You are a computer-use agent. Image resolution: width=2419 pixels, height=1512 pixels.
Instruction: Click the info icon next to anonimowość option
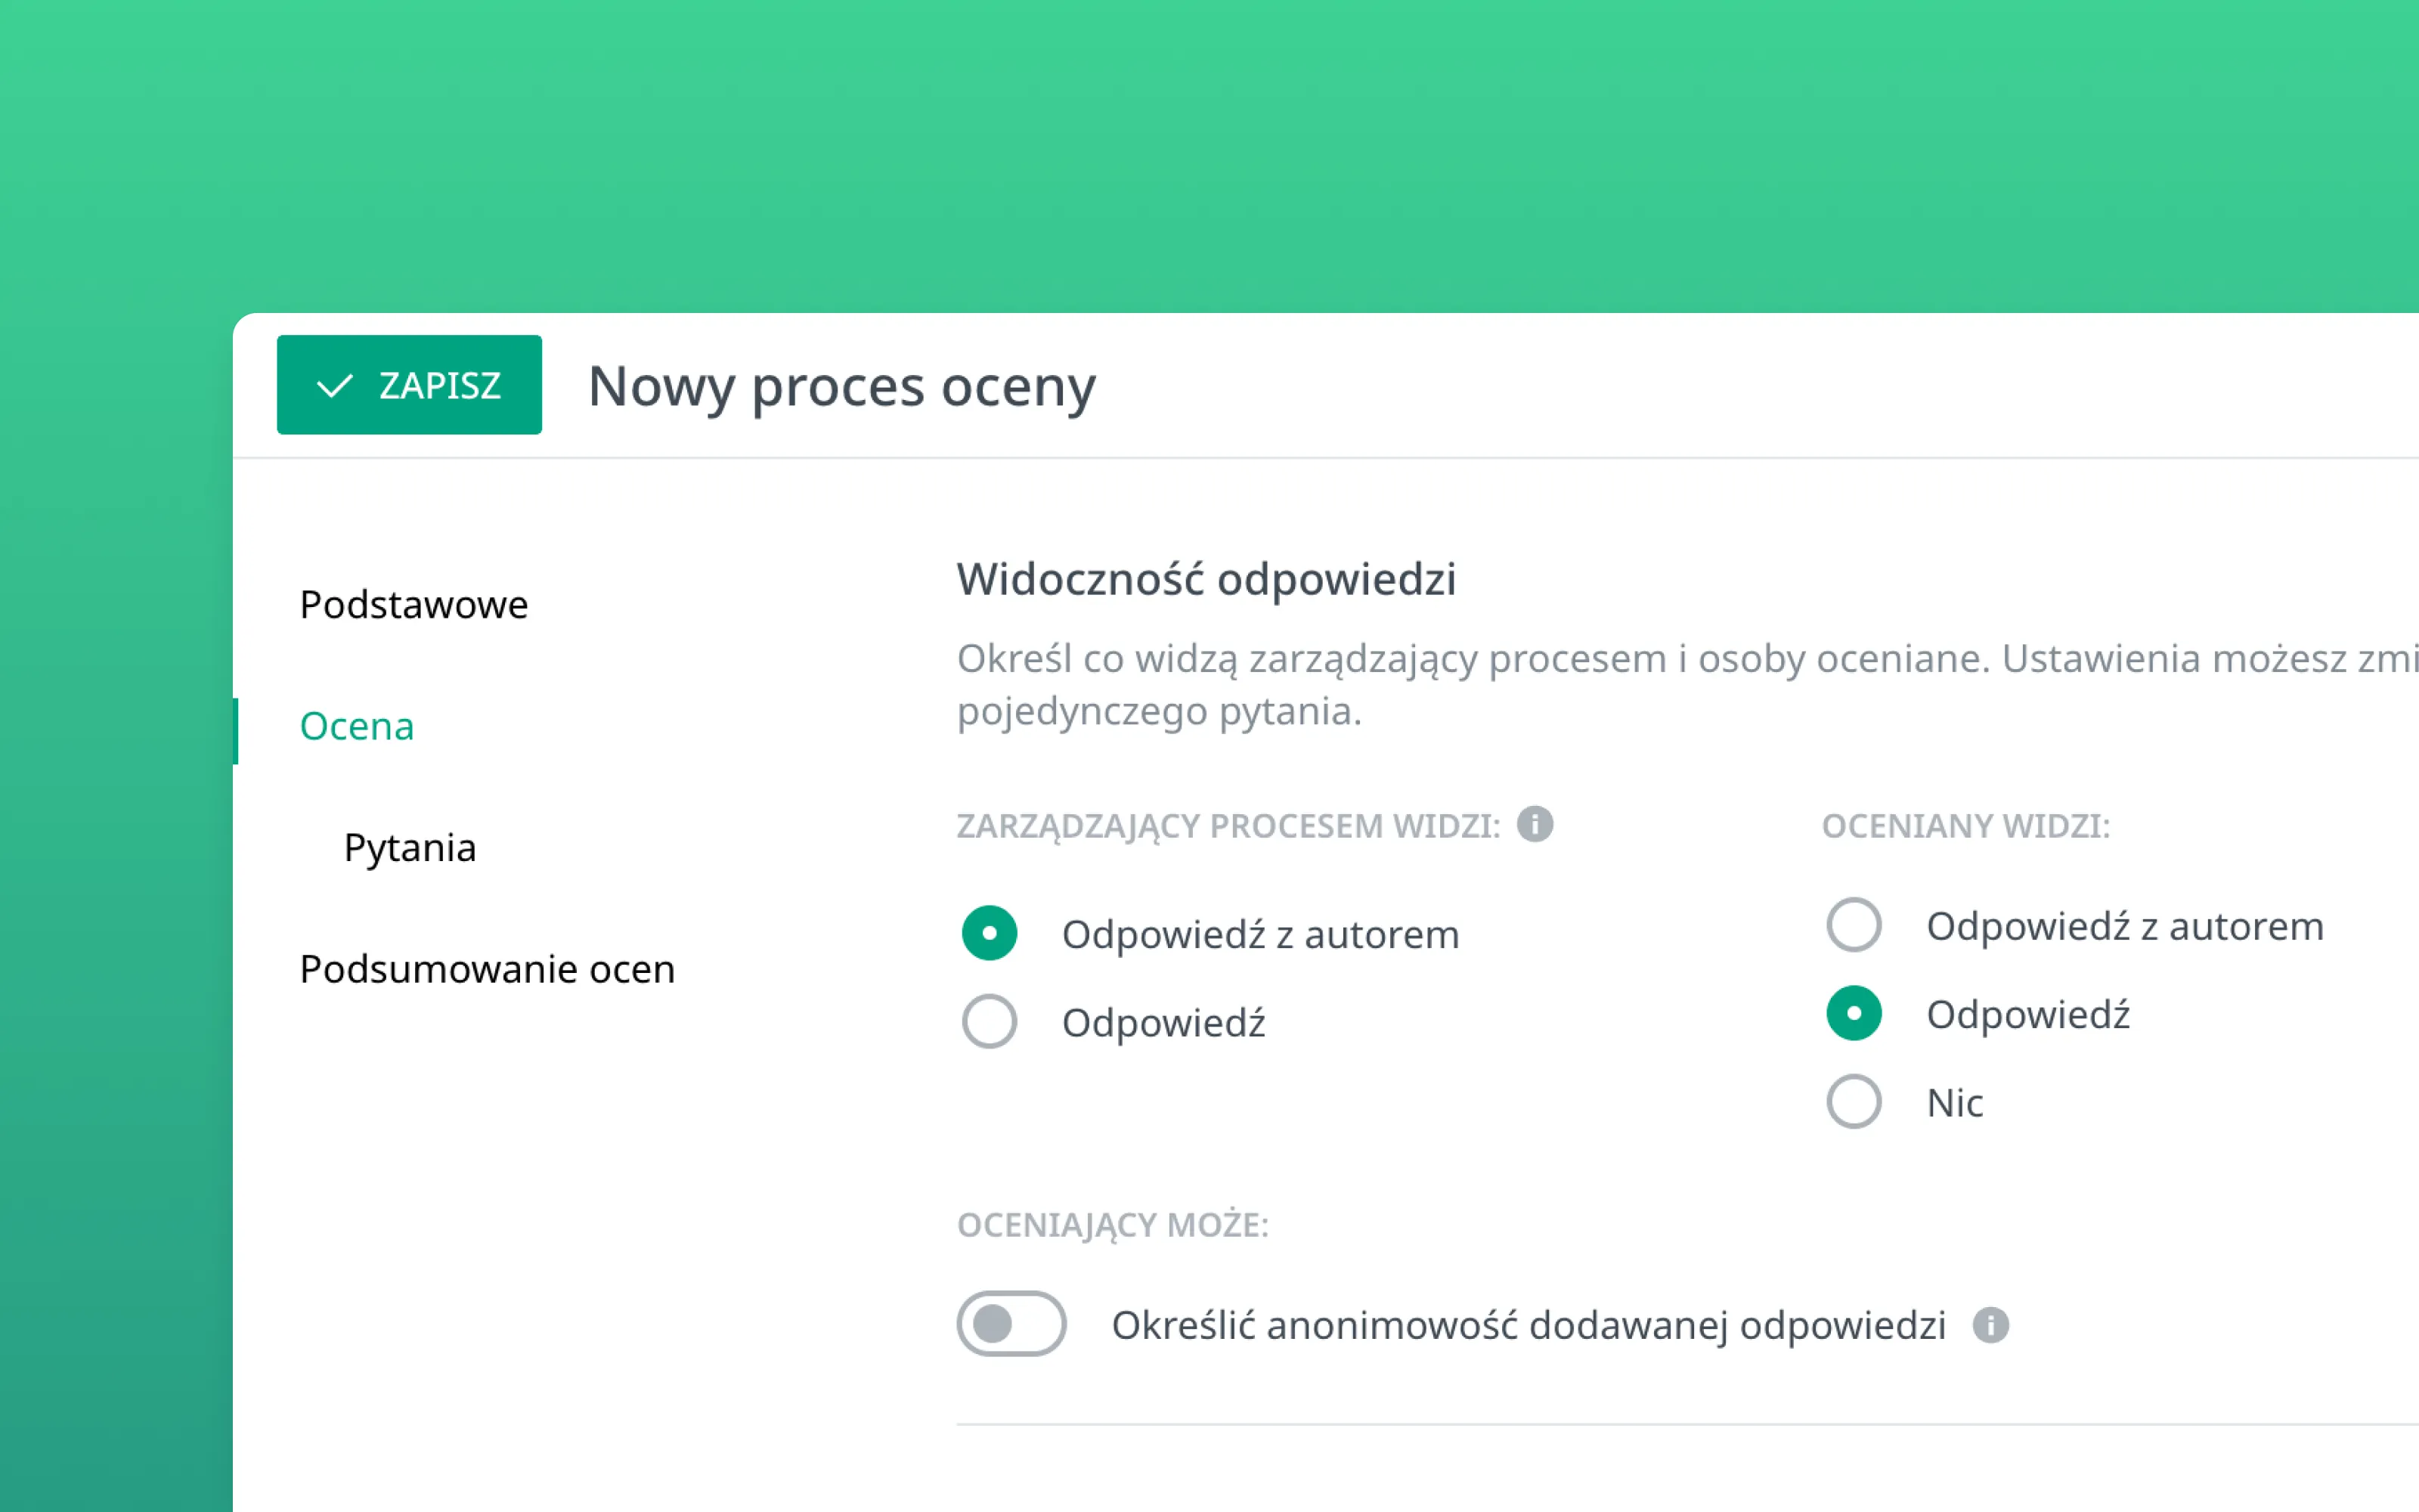pos(1990,1325)
